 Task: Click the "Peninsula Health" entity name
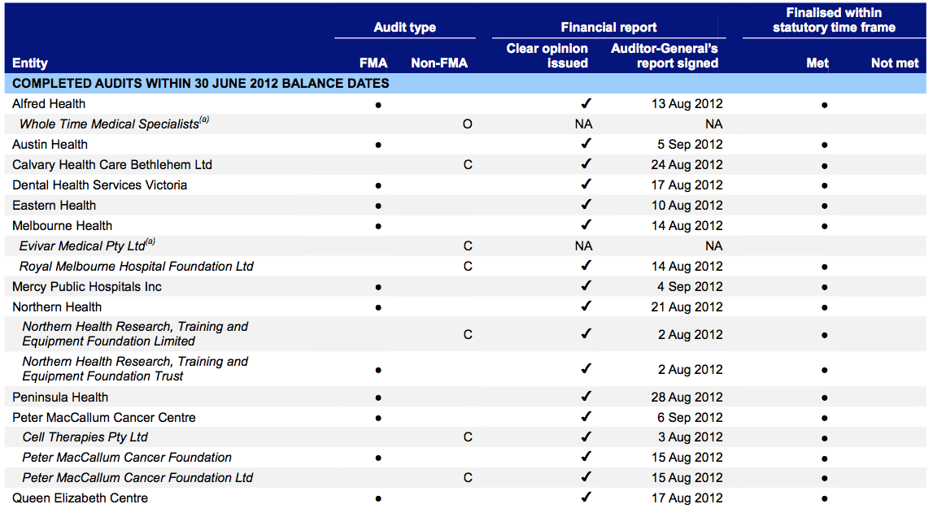click(x=60, y=397)
